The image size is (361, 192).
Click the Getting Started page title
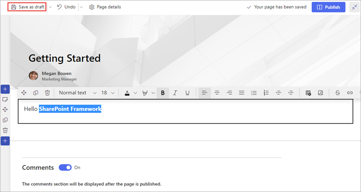tap(65, 58)
